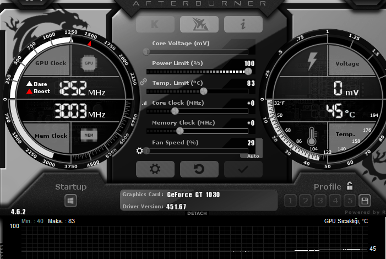386x259 pixels.
Task: Click the Power Limit value 100
Action: 249,63
